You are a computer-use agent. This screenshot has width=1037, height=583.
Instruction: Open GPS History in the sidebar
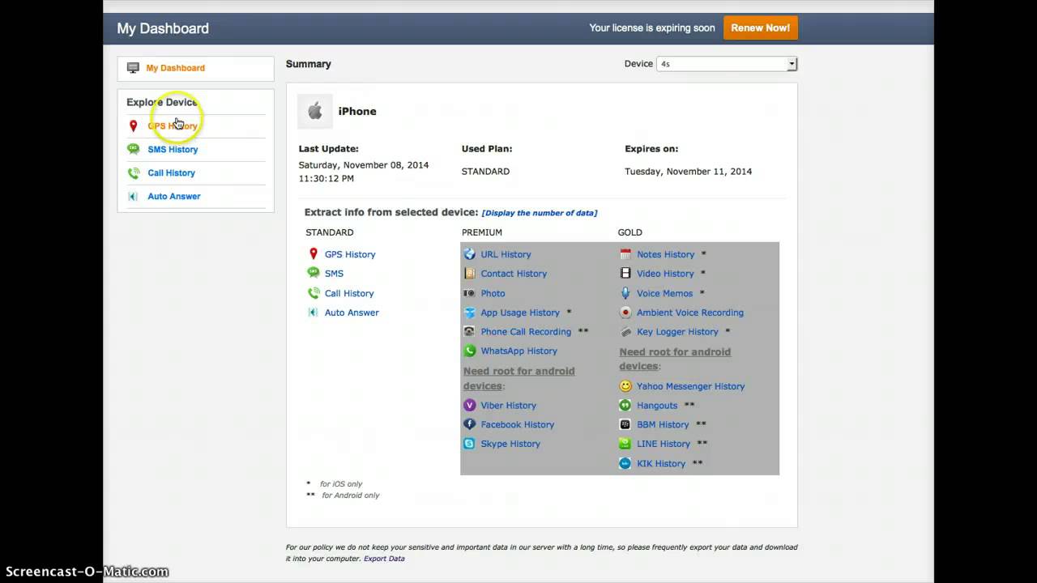tap(173, 126)
